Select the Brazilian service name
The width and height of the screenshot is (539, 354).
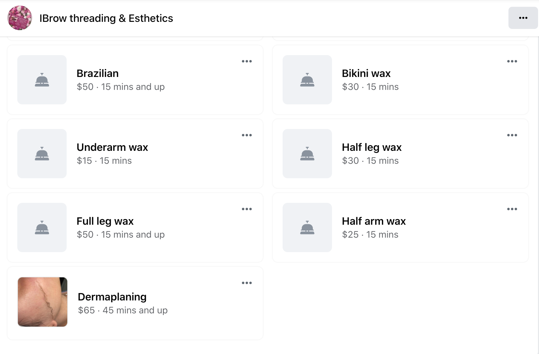tap(97, 73)
